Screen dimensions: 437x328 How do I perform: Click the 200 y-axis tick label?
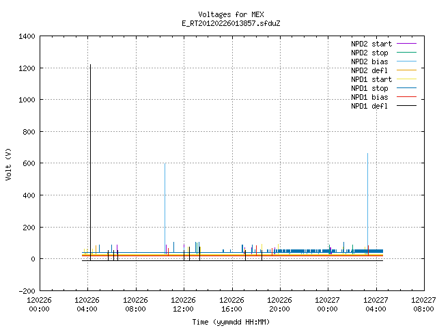click(x=29, y=228)
